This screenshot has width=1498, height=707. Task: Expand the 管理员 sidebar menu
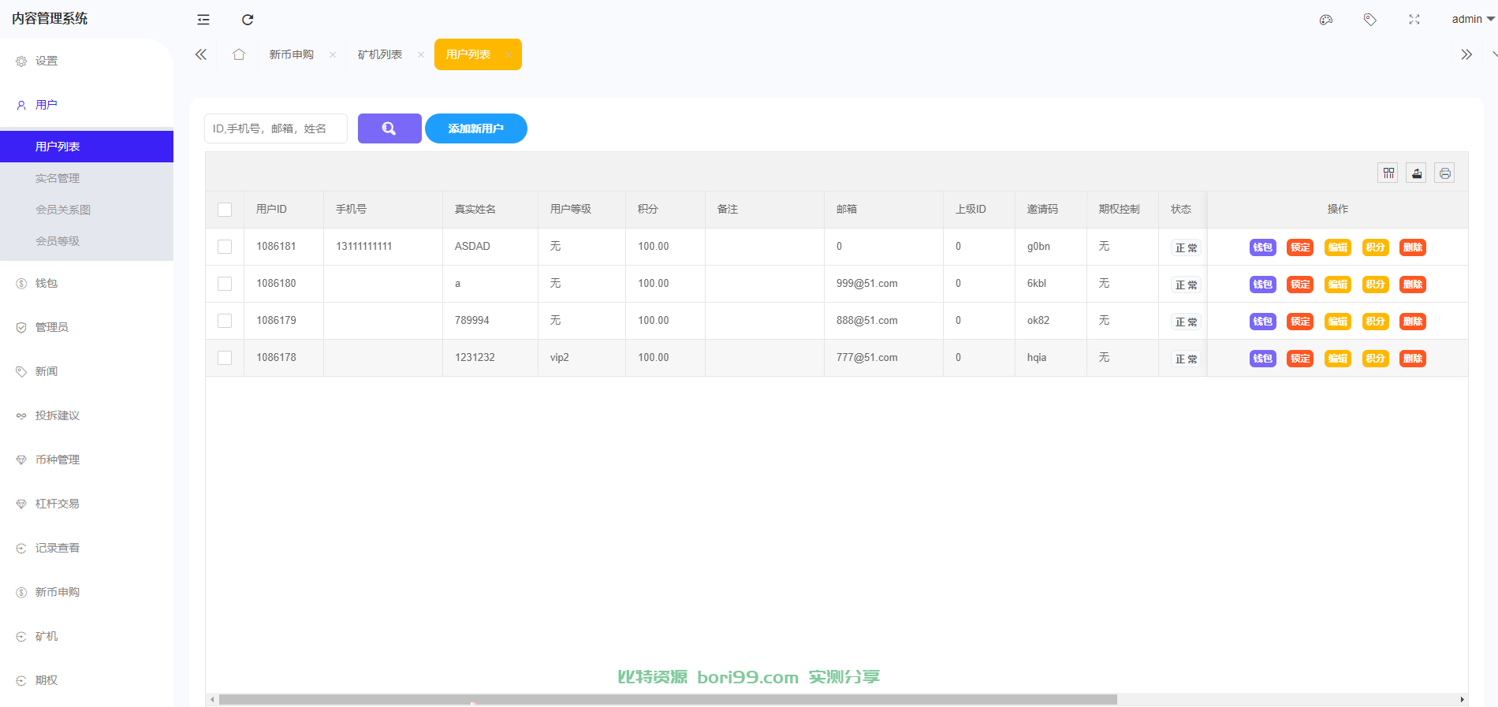[x=87, y=327]
